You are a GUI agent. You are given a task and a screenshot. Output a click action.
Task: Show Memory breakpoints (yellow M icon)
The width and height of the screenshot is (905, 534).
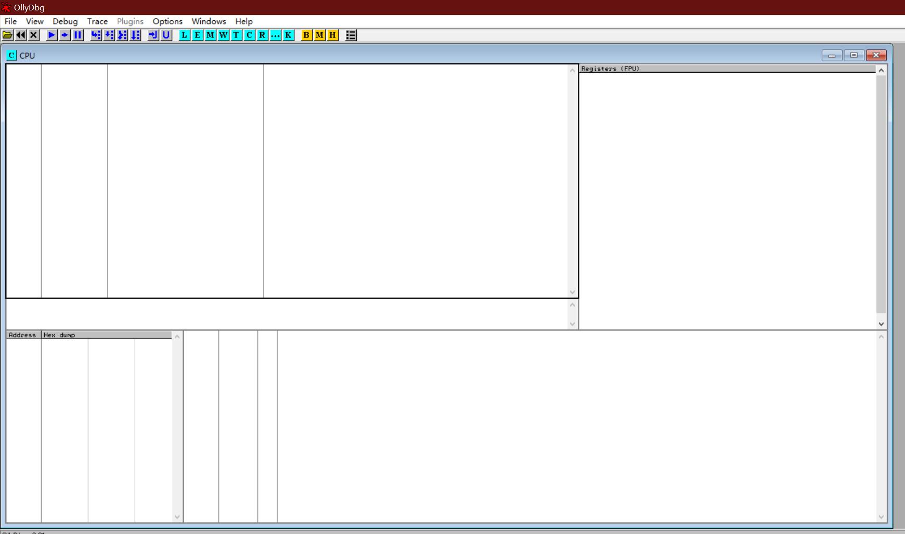click(x=320, y=35)
